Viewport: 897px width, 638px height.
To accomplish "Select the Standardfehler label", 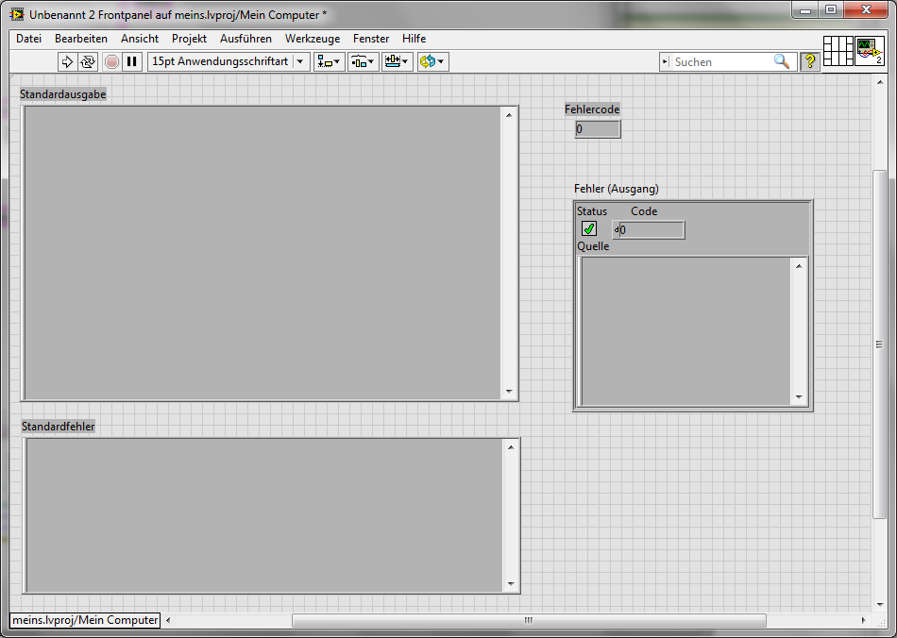I will pyautogui.click(x=59, y=427).
